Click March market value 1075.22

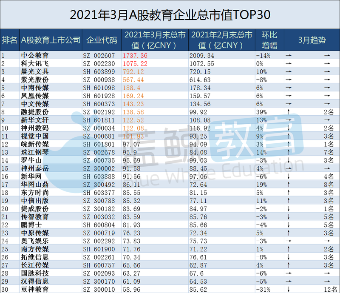coord(135,64)
